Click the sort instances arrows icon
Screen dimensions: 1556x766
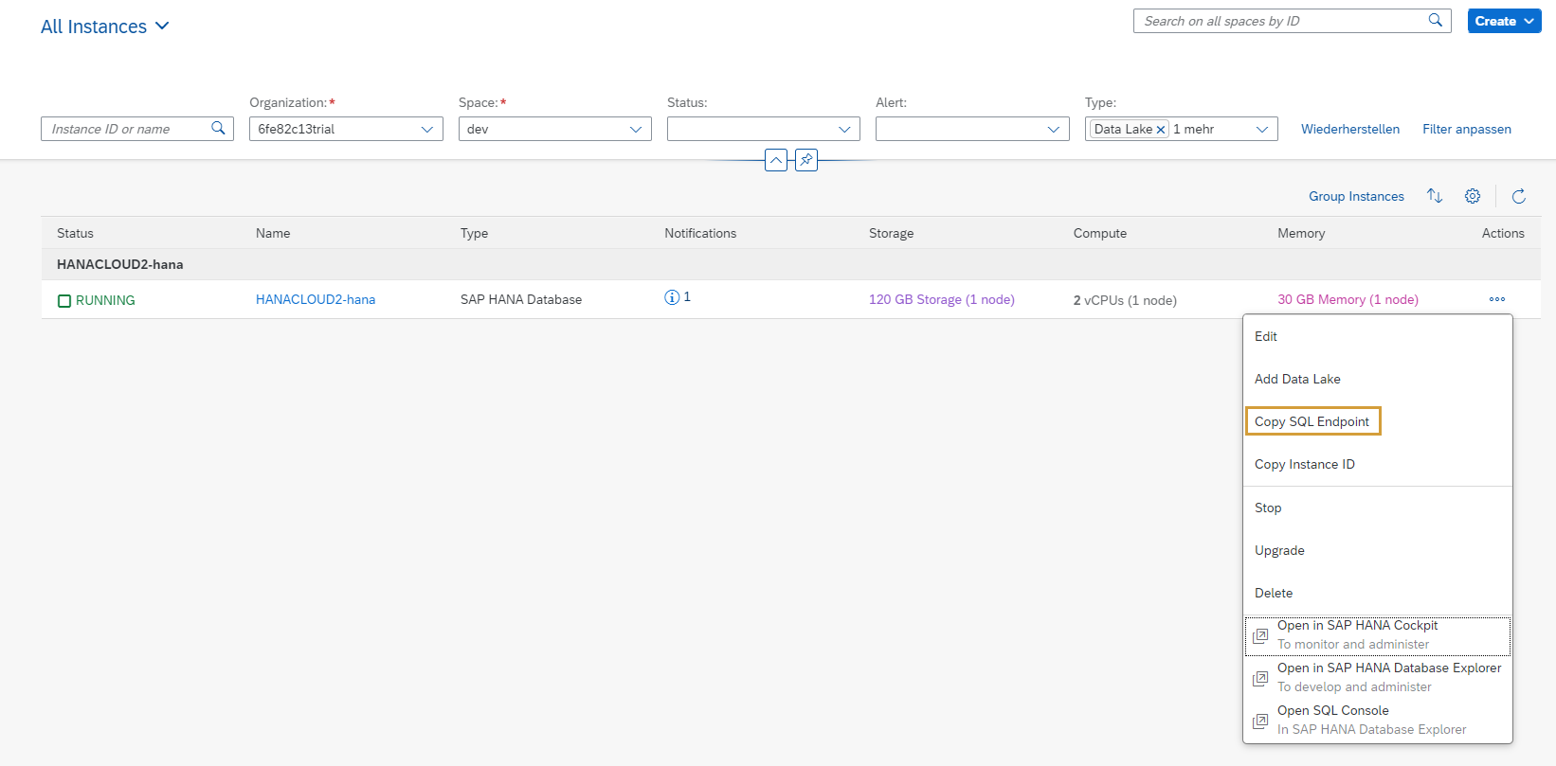[1435, 196]
